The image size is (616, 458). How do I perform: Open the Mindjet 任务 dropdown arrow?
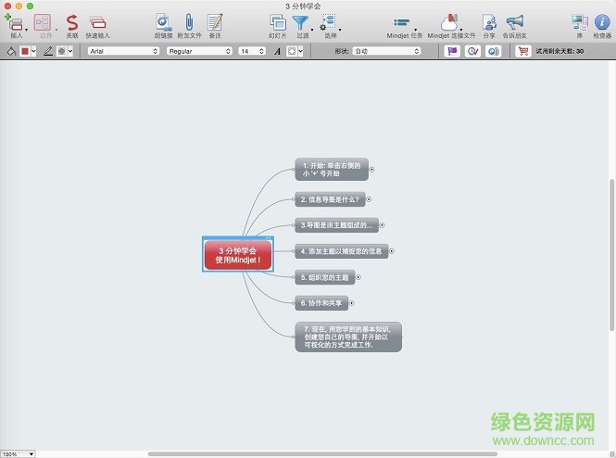pos(416,30)
